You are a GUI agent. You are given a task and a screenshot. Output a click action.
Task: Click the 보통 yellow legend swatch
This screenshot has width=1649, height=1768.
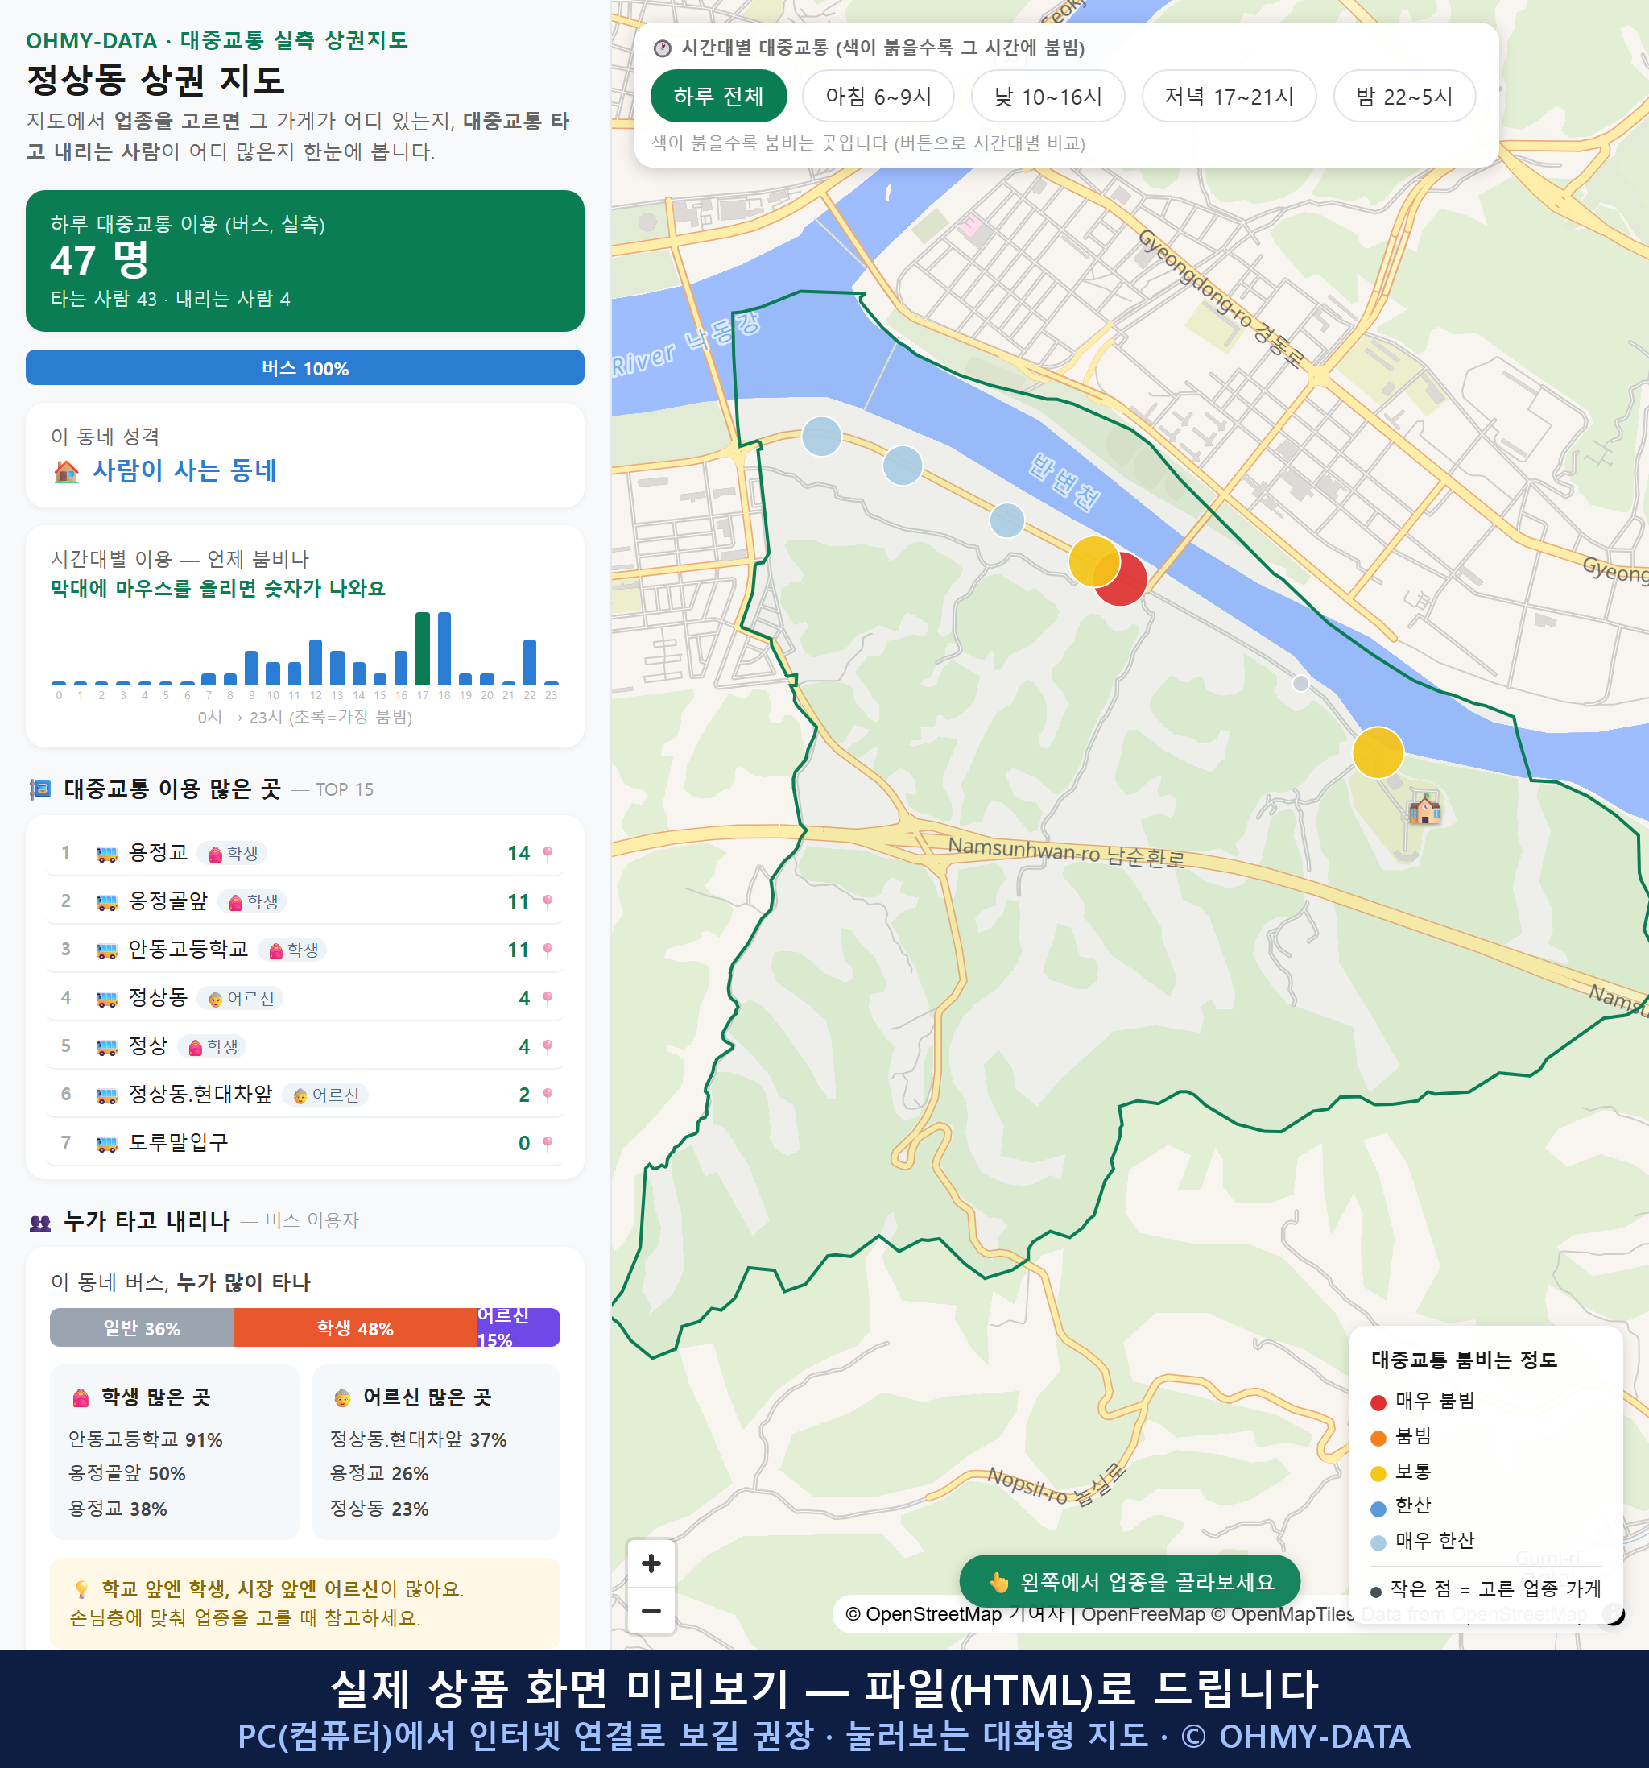coord(1378,1474)
